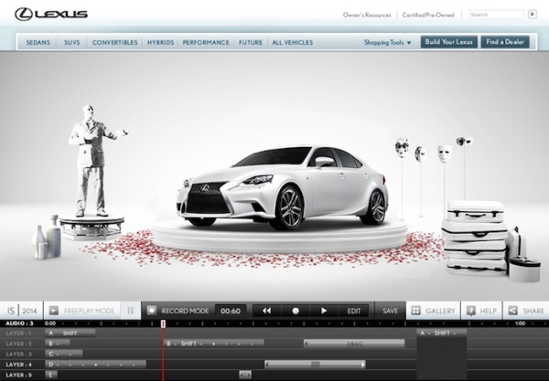The height and width of the screenshot is (381, 549).
Task: Click the red playhead marker on the timeline
Action: click(x=163, y=323)
